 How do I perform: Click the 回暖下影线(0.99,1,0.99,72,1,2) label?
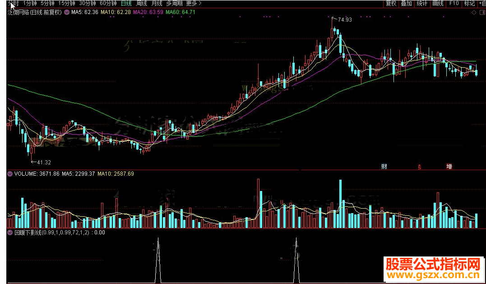click(51, 233)
